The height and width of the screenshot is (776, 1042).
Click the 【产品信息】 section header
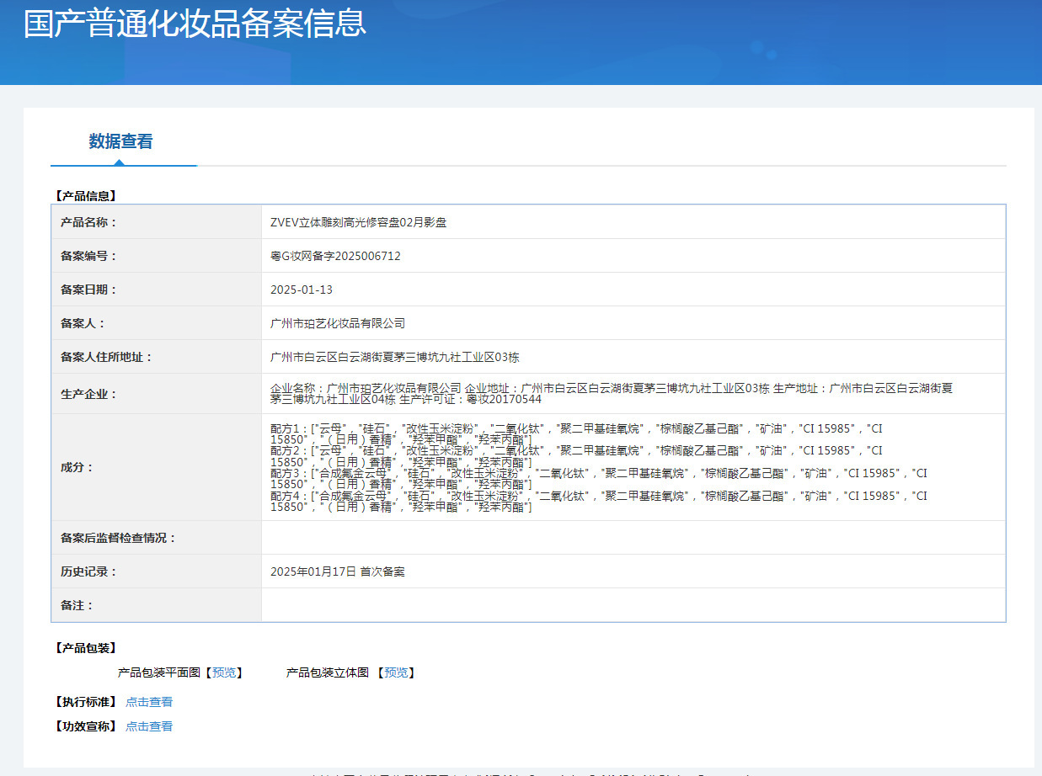[x=86, y=196]
